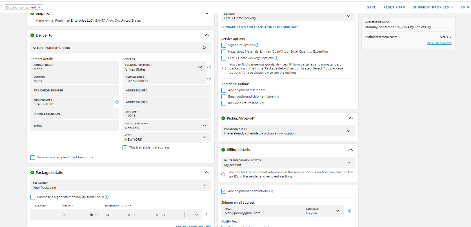Collapse the Pickup/drop-off section
Image resolution: width=471 pixels, height=227 pixels.
pos(351,118)
